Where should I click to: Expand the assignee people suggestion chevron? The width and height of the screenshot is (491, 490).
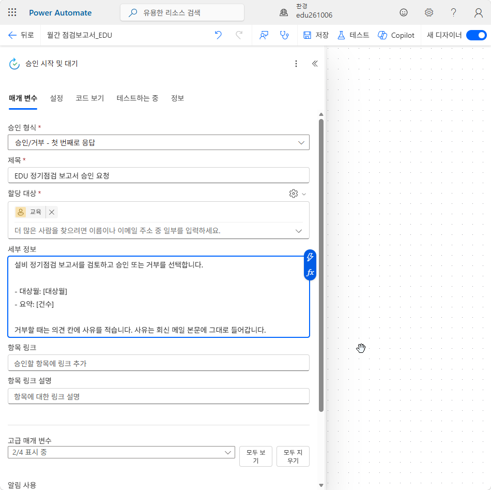tap(298, 231)
